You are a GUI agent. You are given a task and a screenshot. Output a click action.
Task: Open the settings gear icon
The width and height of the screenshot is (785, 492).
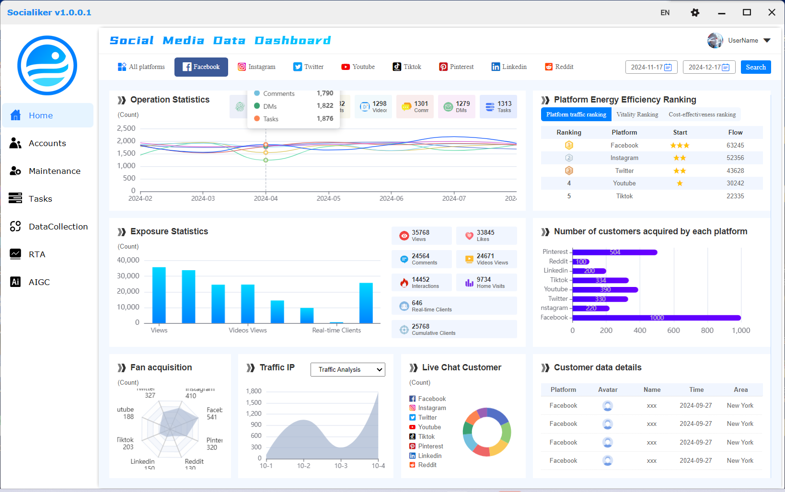click(695, 12)
